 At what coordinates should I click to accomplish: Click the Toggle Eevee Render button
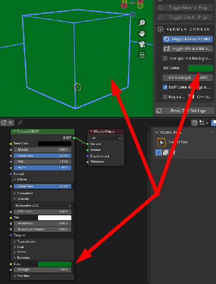point(188,39)
